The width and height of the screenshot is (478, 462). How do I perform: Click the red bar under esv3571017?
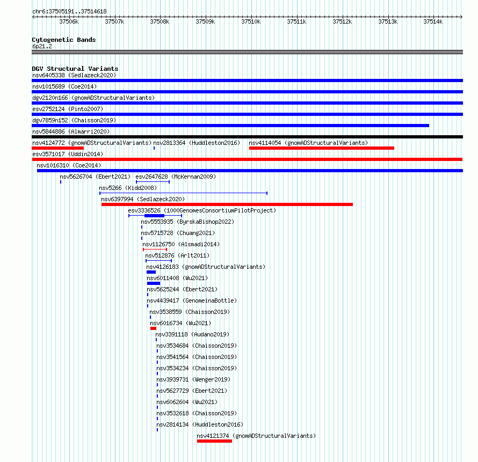[x=247, y=159]
